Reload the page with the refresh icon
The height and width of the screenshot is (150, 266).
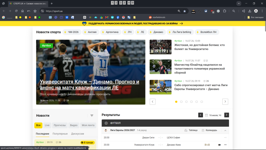coord(16,11)
